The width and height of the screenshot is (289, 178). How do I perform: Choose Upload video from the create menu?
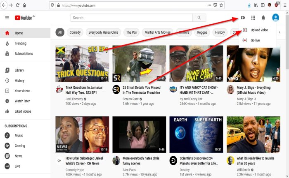(x=258, y=30)
